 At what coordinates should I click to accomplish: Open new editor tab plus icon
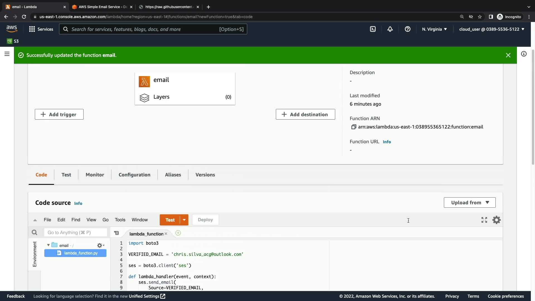(178, 233)
